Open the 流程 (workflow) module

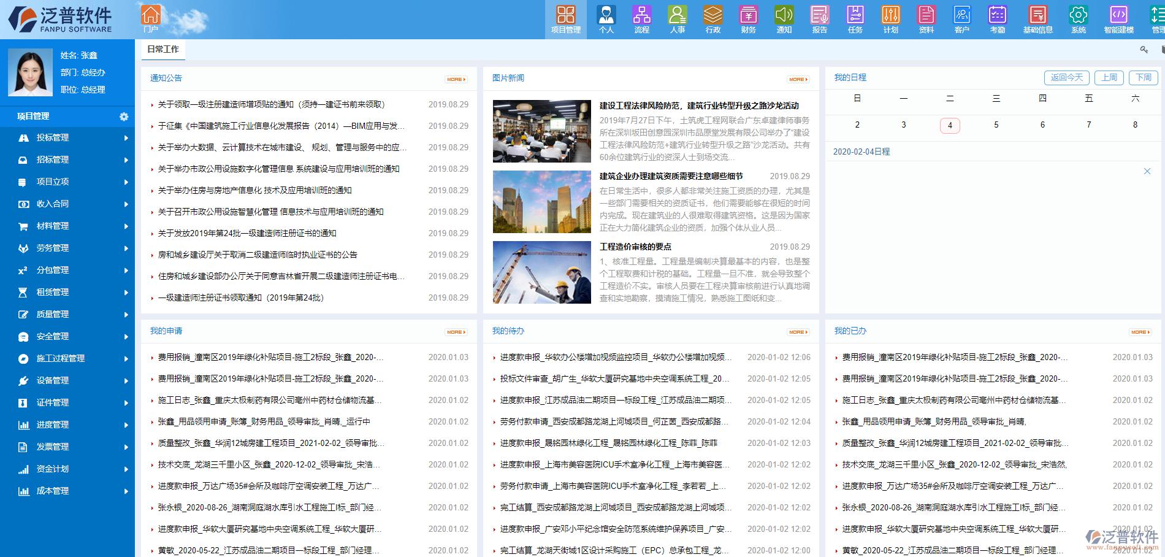point(642,19)
